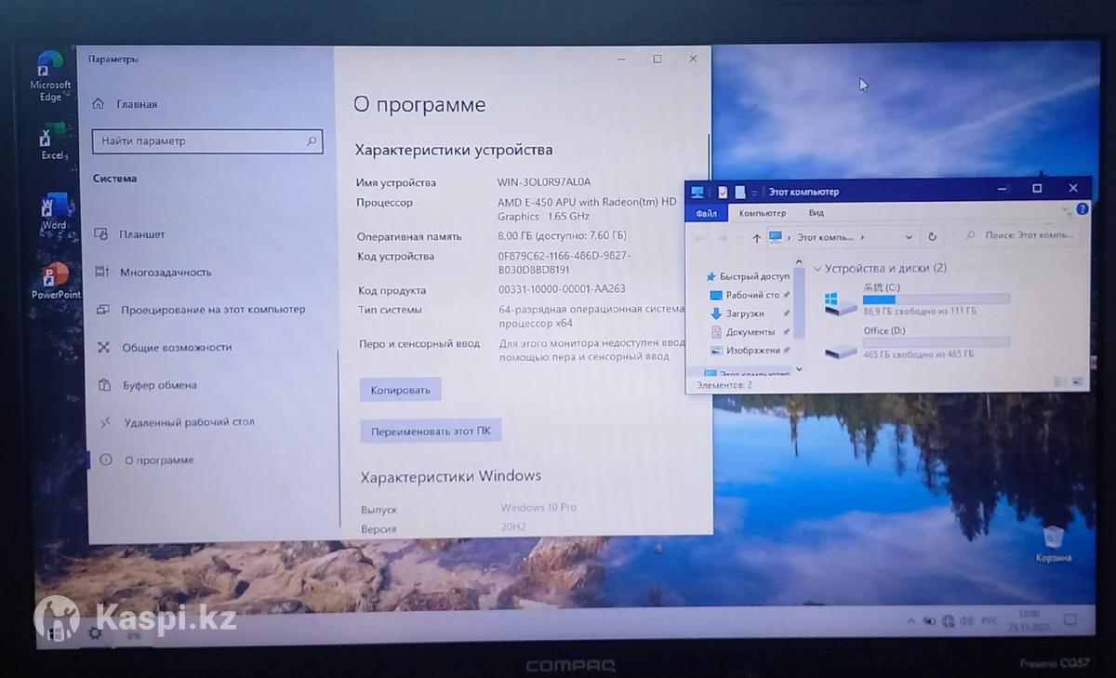Switch to the 'Вид' ribbon tab
1116x678 pixels.
[816, 213]
